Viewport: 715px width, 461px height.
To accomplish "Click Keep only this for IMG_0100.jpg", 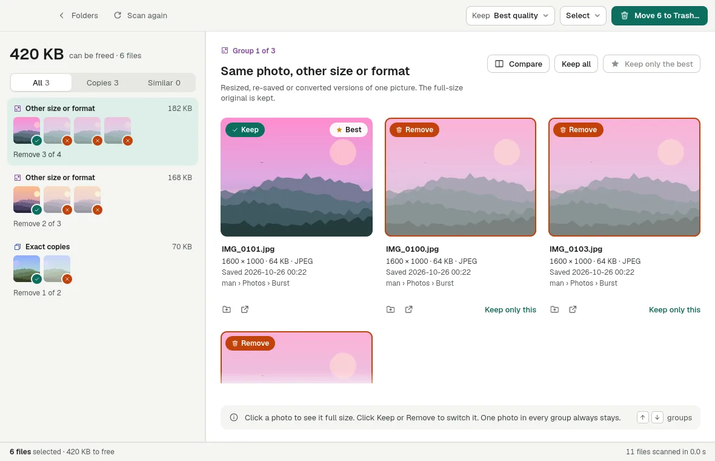I will 510,310.
